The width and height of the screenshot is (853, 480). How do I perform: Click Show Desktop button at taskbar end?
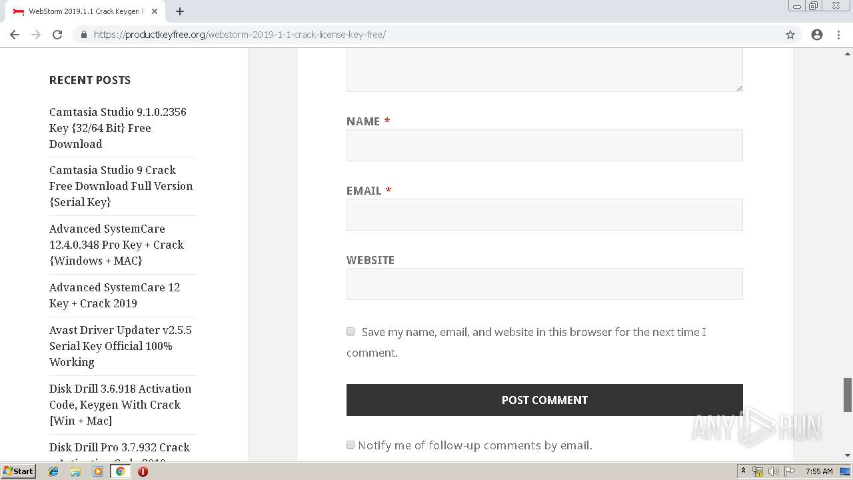[x=846, y=471]
